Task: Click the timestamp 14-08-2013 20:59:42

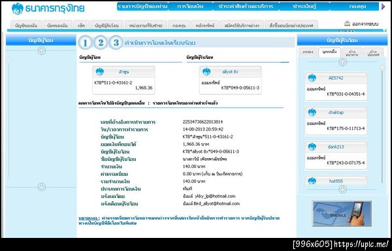Action: click(x=203, y=129)
